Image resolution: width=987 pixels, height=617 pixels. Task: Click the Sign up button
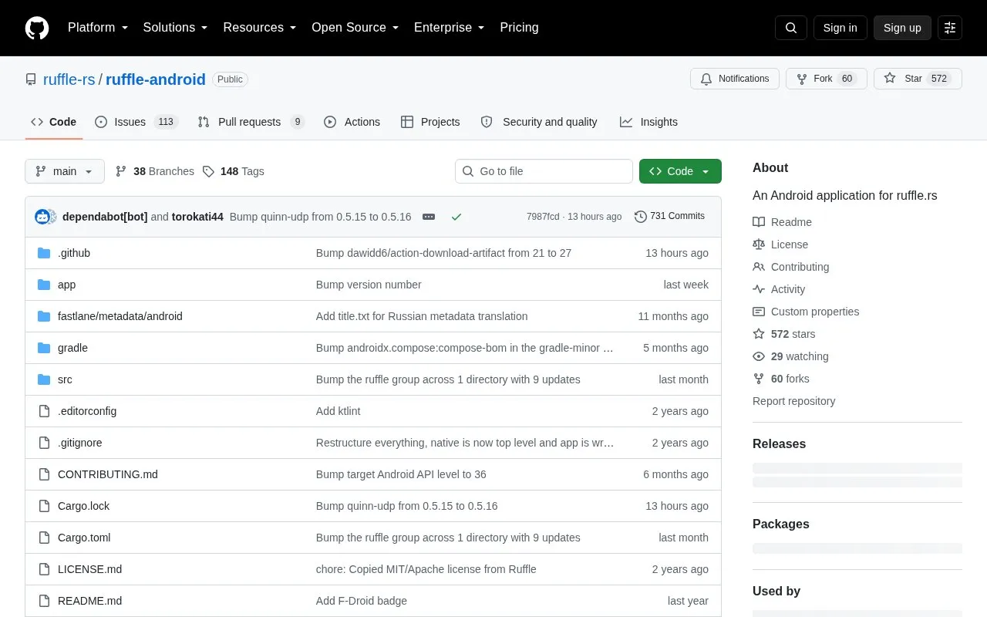tap(902, 28)
